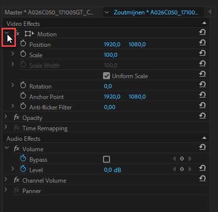
Task: Toggle the Channel Volume fx switch
Action: coord(16,180)
